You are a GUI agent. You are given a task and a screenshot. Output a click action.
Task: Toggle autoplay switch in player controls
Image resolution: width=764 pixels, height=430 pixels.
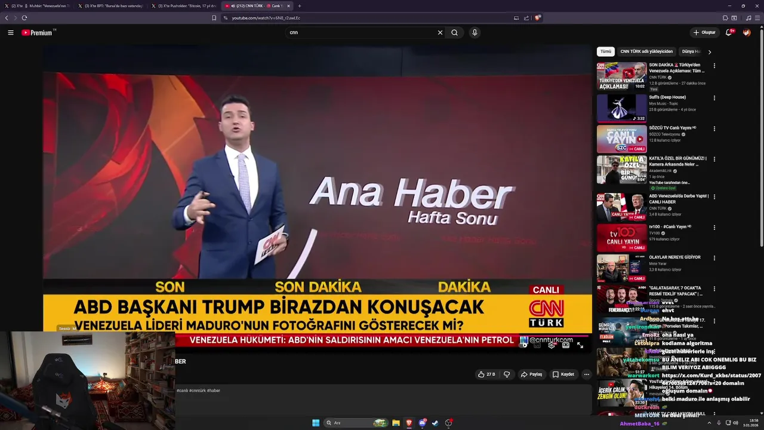tap(524, 345)
